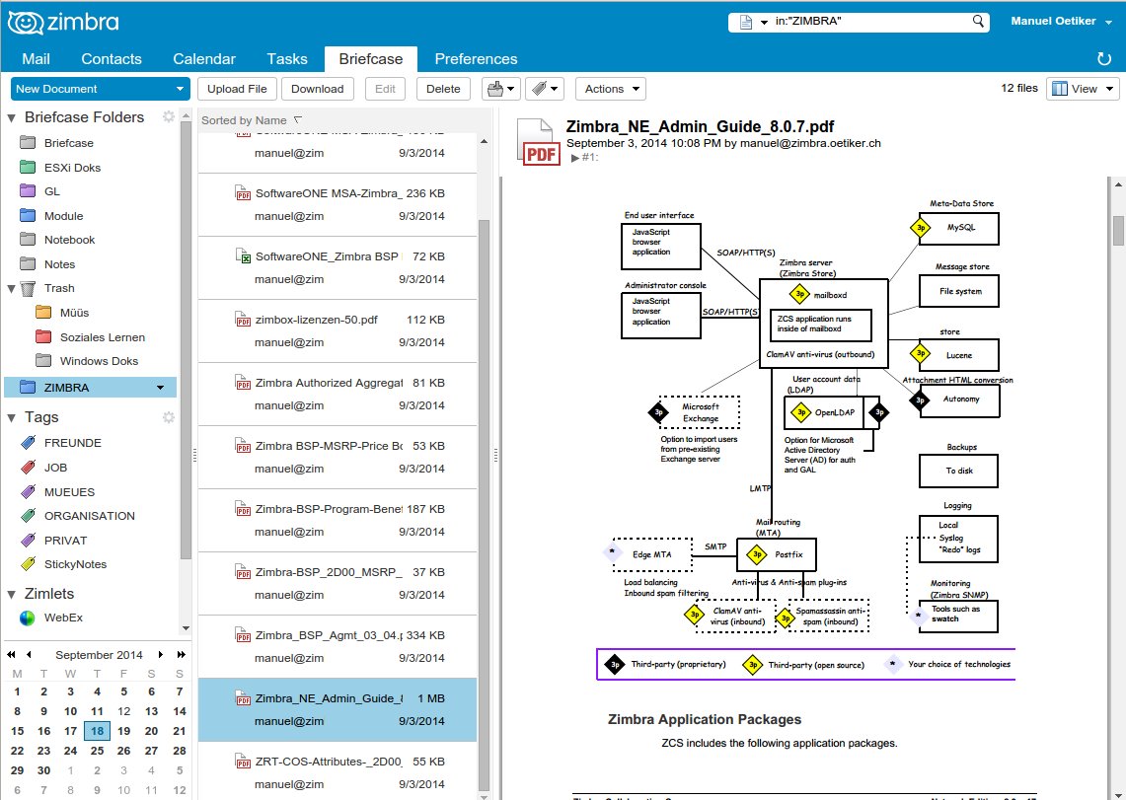Select the MUEUES tag
1126x800 pixels.
pyautogui.click(x=69, y=491)
